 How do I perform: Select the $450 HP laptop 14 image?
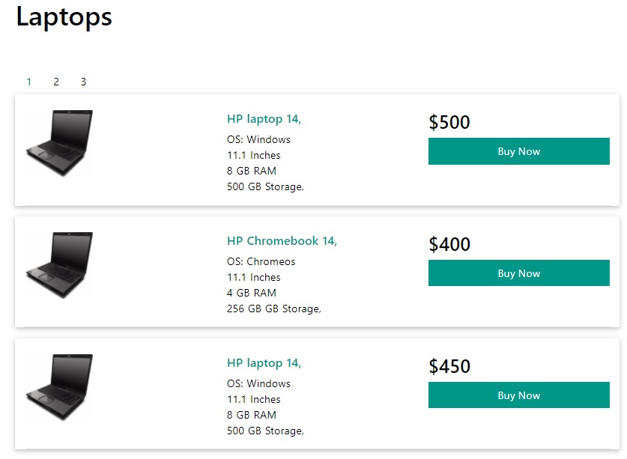click(x=59, y=387)
